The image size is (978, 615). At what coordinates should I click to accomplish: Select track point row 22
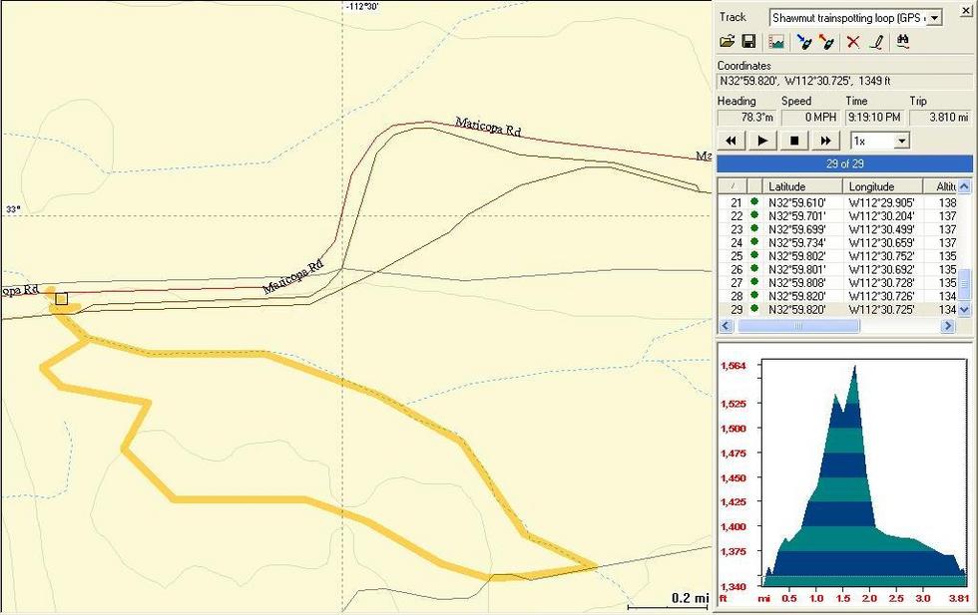tap(837, 216)
